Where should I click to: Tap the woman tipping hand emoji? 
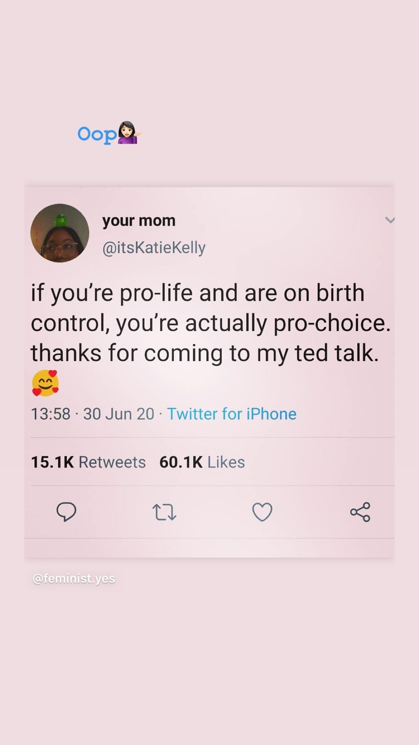(129, 133)
